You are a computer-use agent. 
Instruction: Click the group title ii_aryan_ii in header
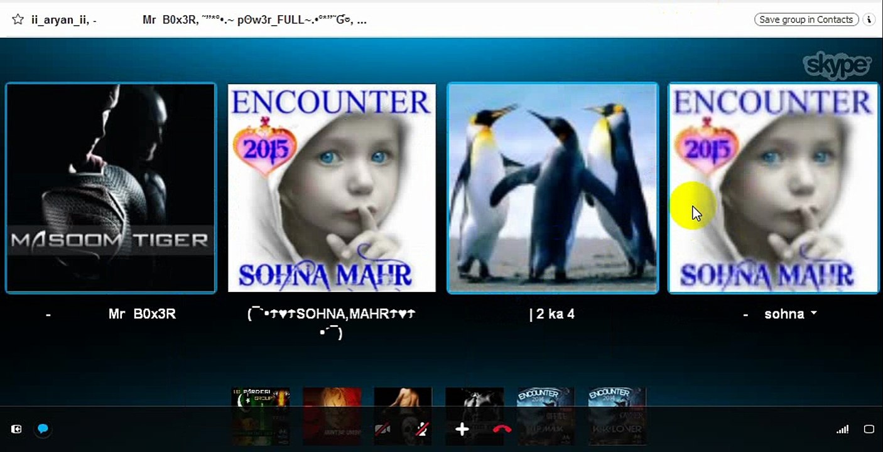[62, 19]
